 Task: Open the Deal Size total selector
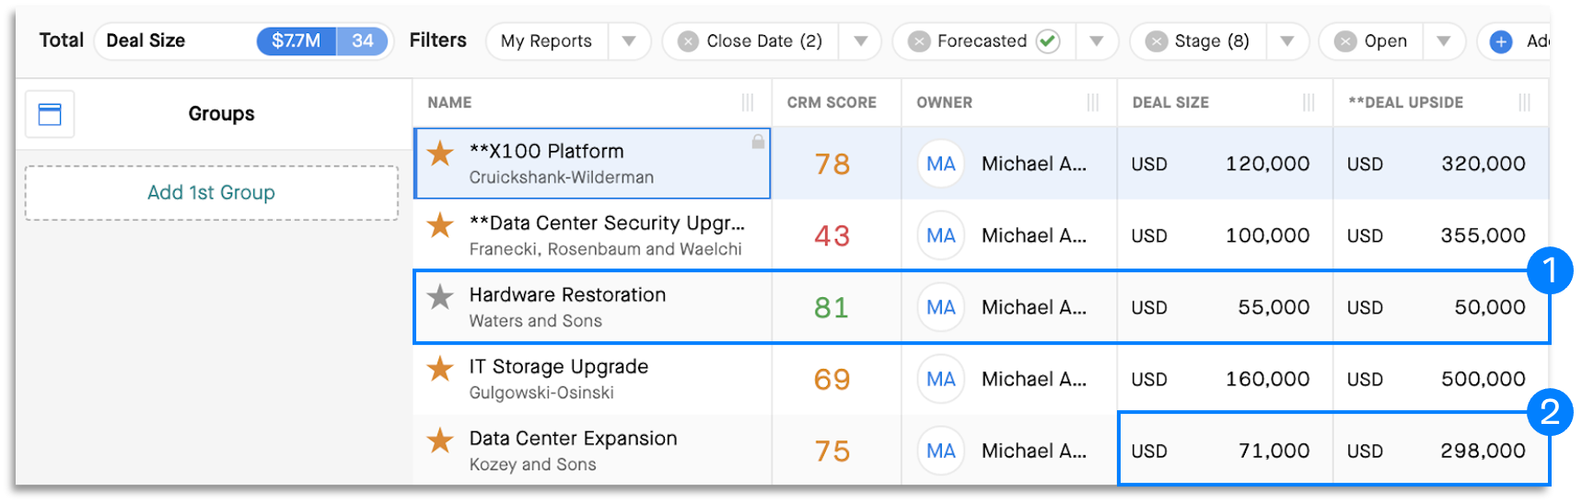point(244,41)
